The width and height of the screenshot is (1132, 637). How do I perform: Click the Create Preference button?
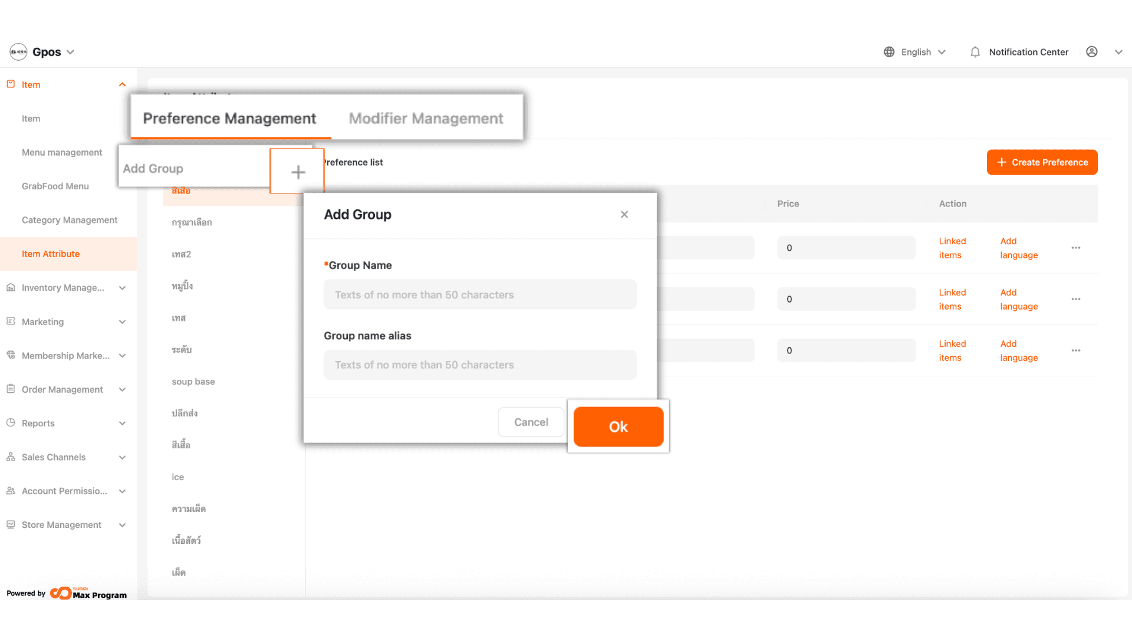pos(1042,162)
